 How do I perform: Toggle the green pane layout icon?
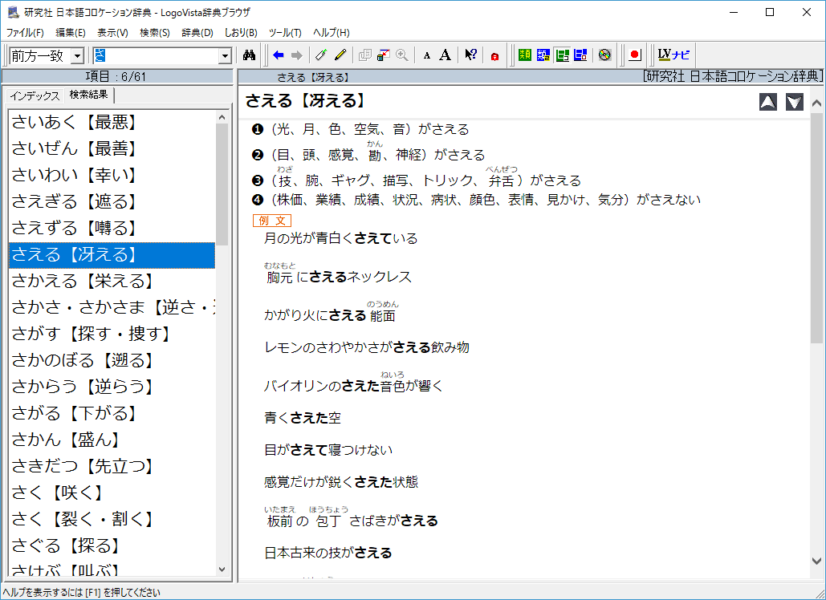(x=562, y=55)
